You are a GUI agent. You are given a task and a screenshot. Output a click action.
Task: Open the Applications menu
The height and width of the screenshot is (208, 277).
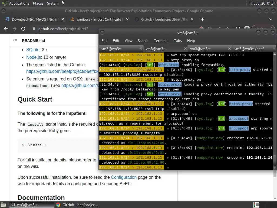[x=19, y=3]
